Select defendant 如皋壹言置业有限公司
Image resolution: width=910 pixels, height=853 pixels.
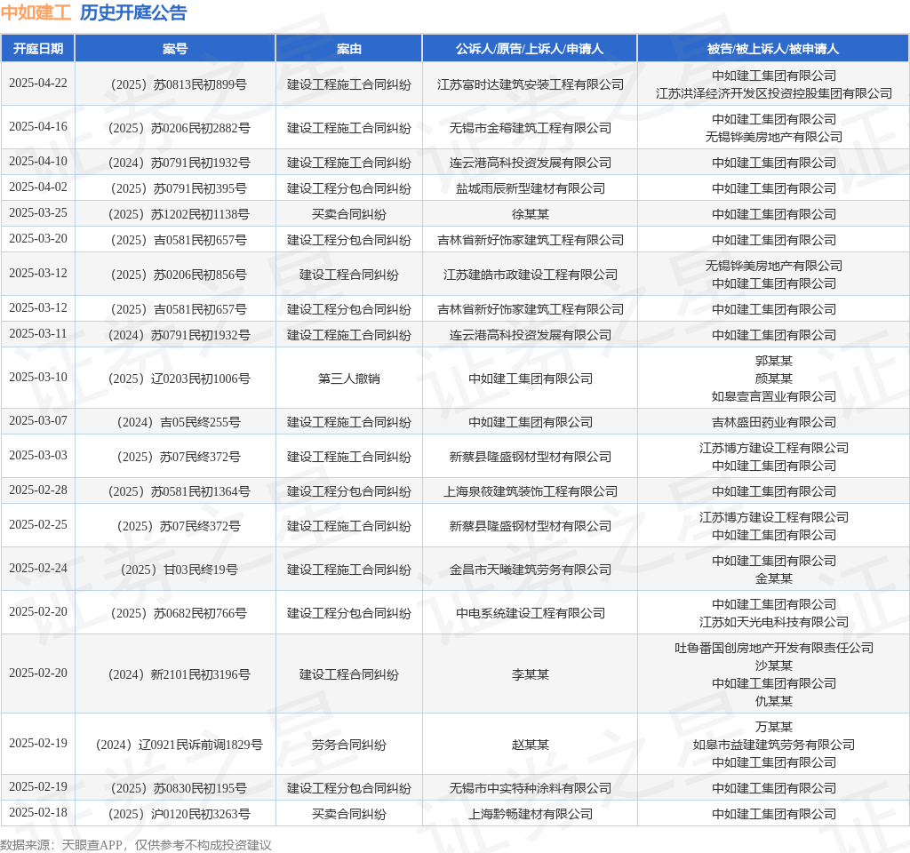point(774,396)
